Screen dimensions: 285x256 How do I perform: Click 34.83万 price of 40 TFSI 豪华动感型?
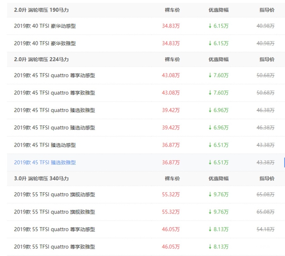[171, 26]
